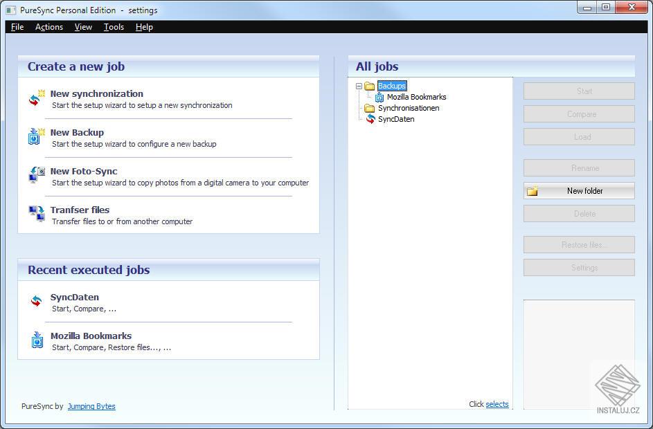Open the File menu
This screenshot has height=429, width=653.
pos(17,27)
